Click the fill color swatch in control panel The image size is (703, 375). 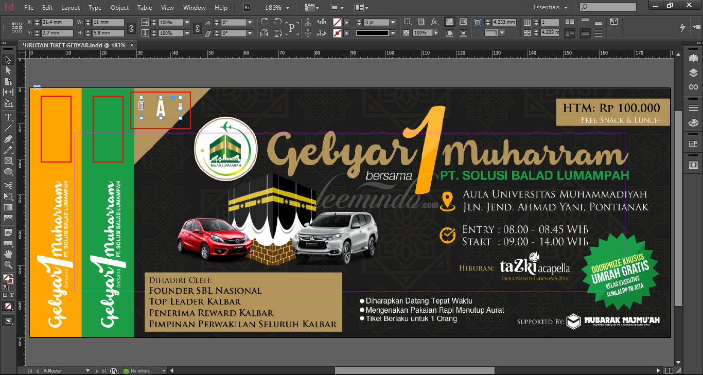337,23
